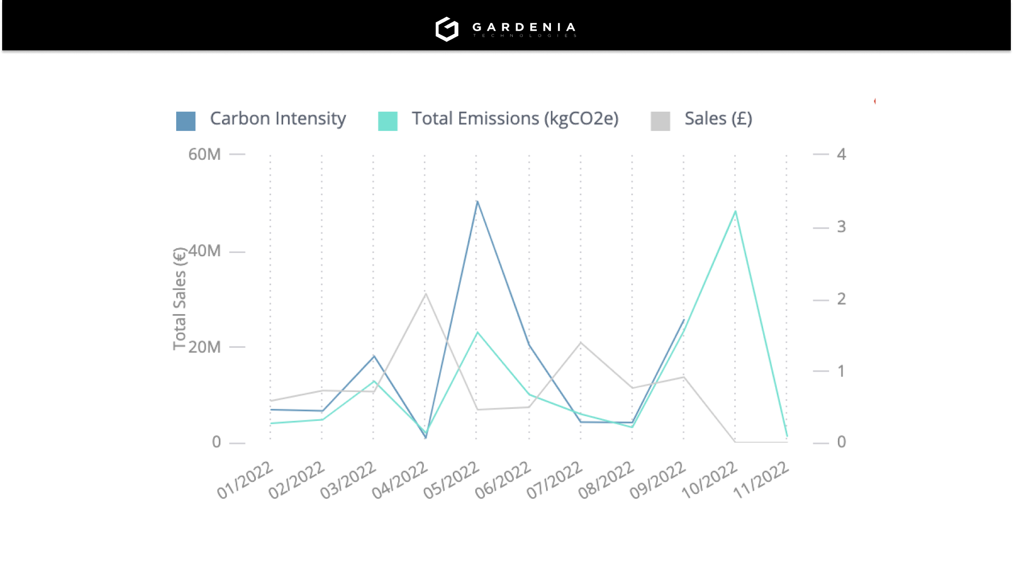This screenshot has height=566, width=1013.
Task: Click the right axis value 2
Action: pos(842,299)
